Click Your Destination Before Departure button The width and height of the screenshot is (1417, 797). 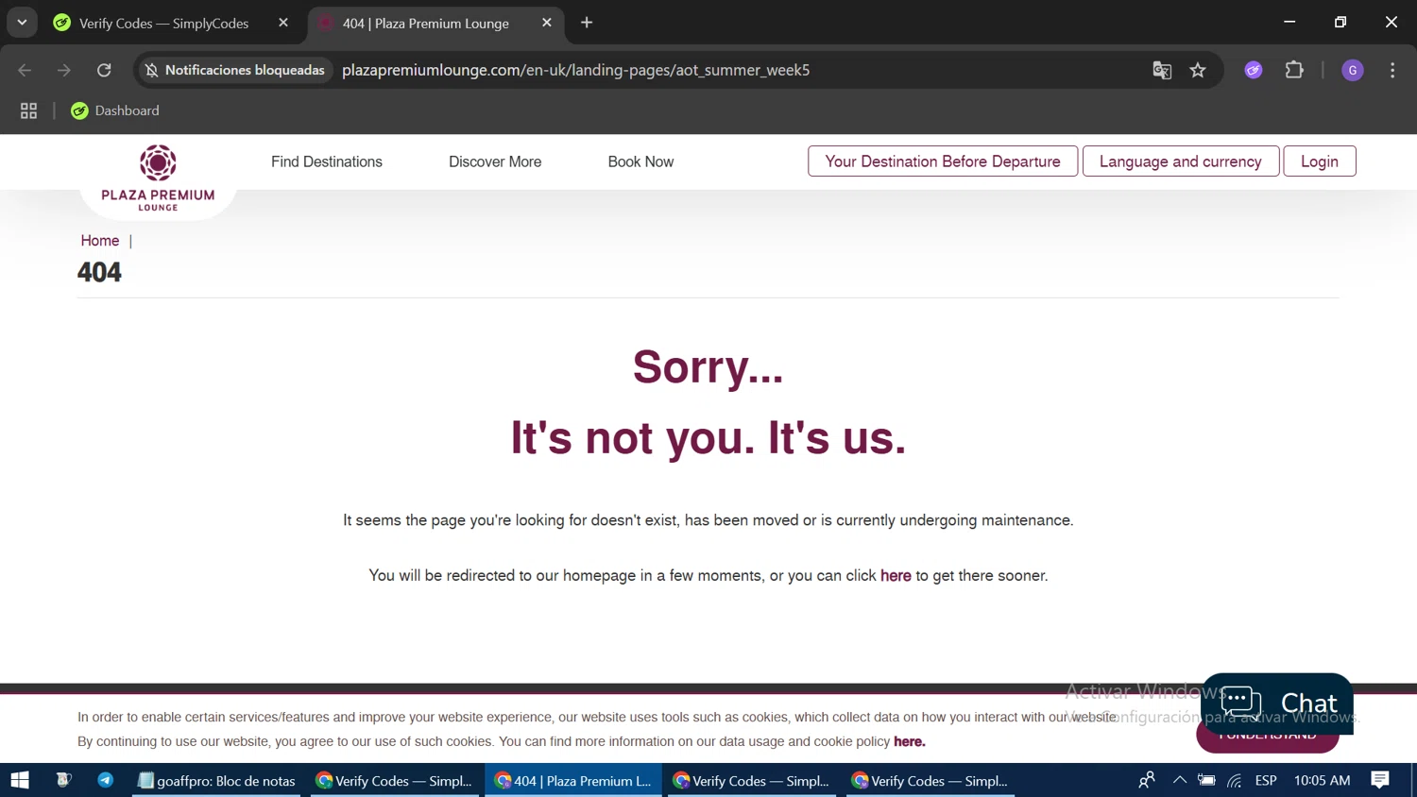tap(943, 161)
